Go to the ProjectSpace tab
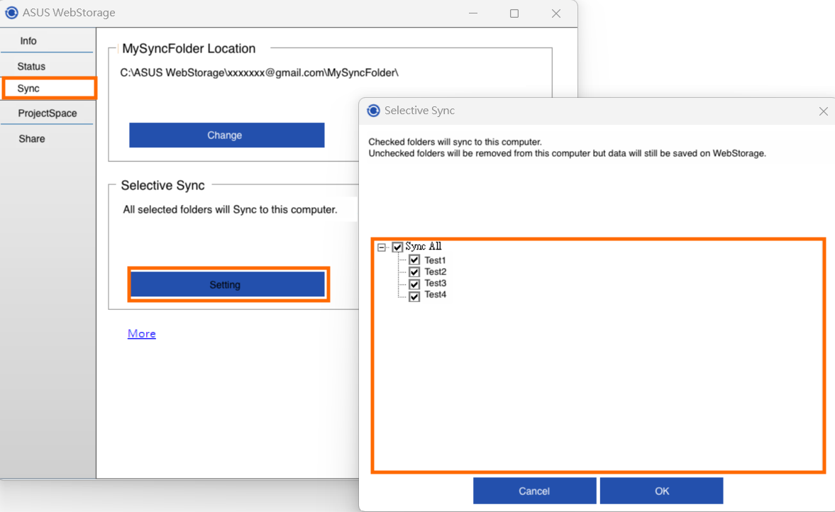 [x=48, y=113]
